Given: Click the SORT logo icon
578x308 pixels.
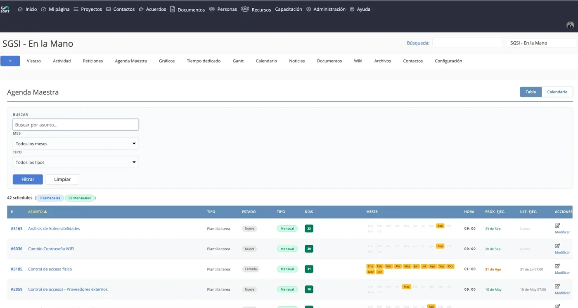Looking at the screenshot, I should (x=5, y=9).
